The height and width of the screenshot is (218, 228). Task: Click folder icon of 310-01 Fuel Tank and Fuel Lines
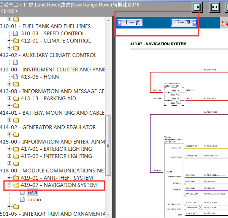coord(16,19)
